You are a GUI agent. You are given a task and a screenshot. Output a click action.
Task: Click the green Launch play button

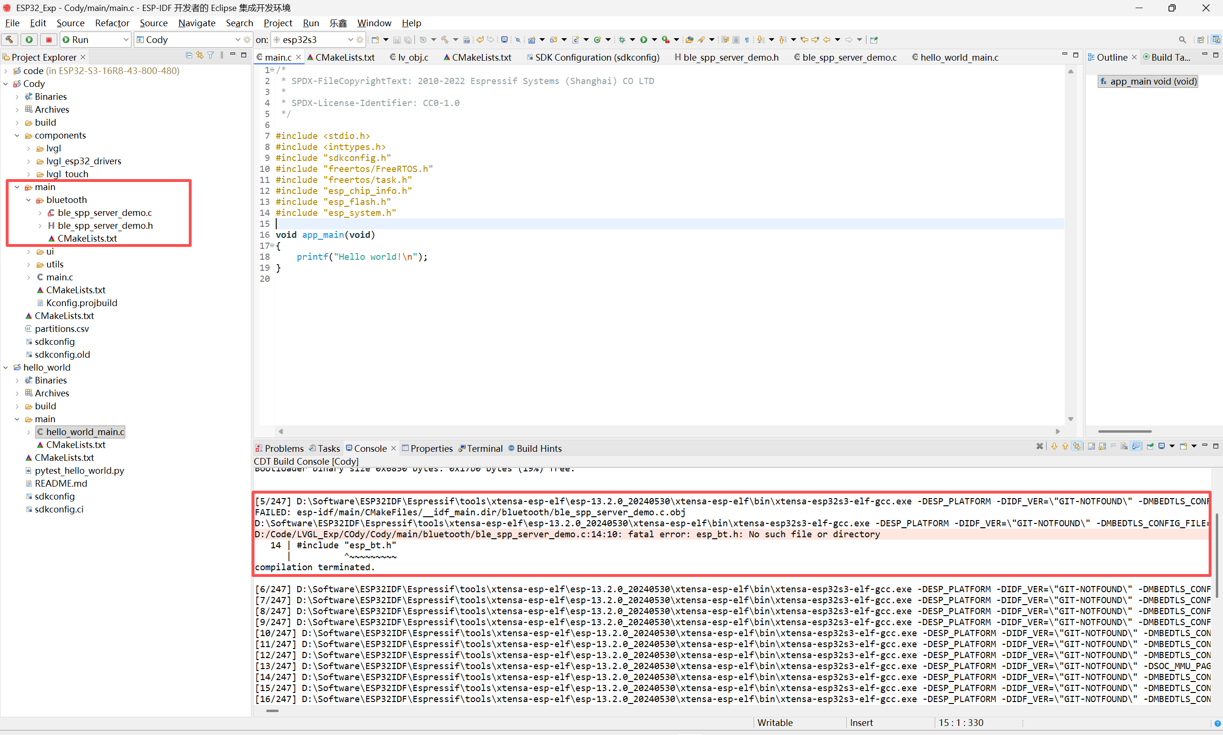point(29,40)
